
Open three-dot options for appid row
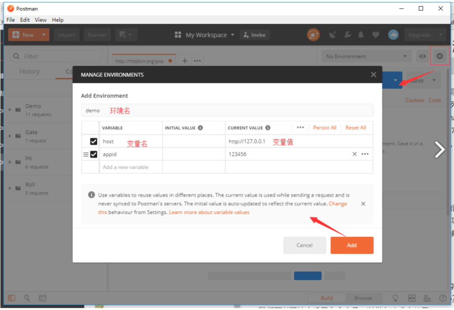365,154
